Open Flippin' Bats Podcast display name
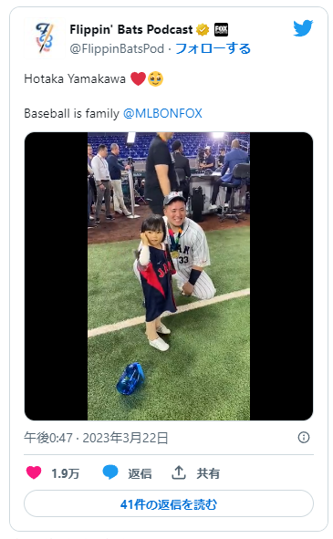Viewport: 333px width, 539px height. [x=131, y=30]
